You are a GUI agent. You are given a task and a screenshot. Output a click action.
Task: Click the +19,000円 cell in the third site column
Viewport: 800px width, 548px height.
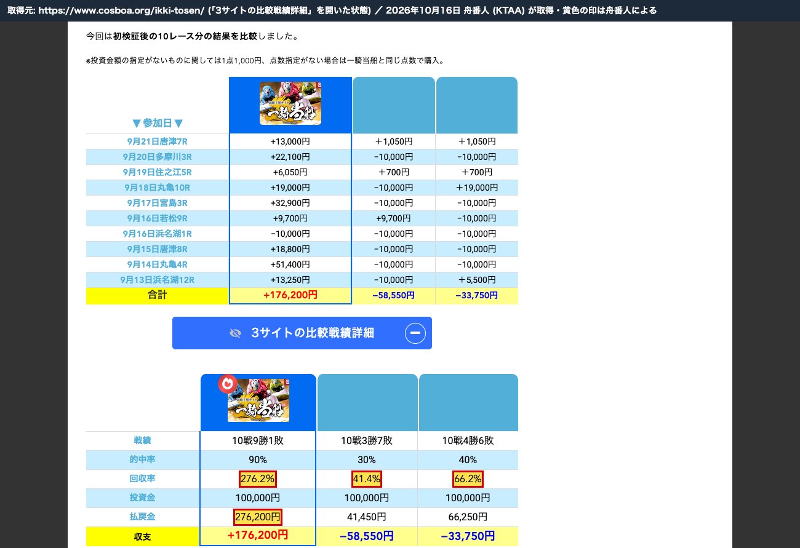pos(476,188)
